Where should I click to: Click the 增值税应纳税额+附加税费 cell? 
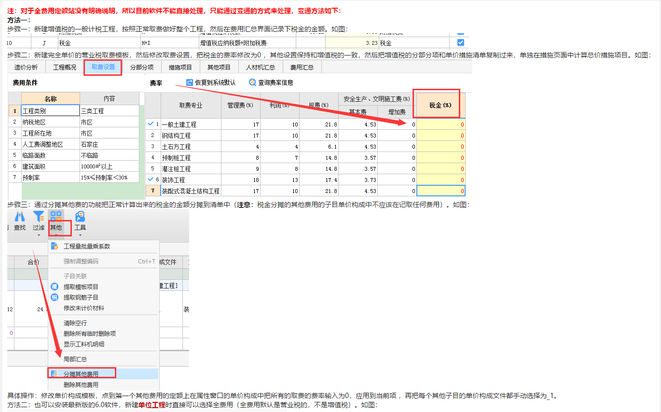click(247, 43)
